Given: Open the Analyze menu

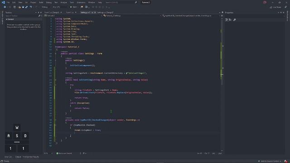Looking at the screenshot, I should click(63, 2).
